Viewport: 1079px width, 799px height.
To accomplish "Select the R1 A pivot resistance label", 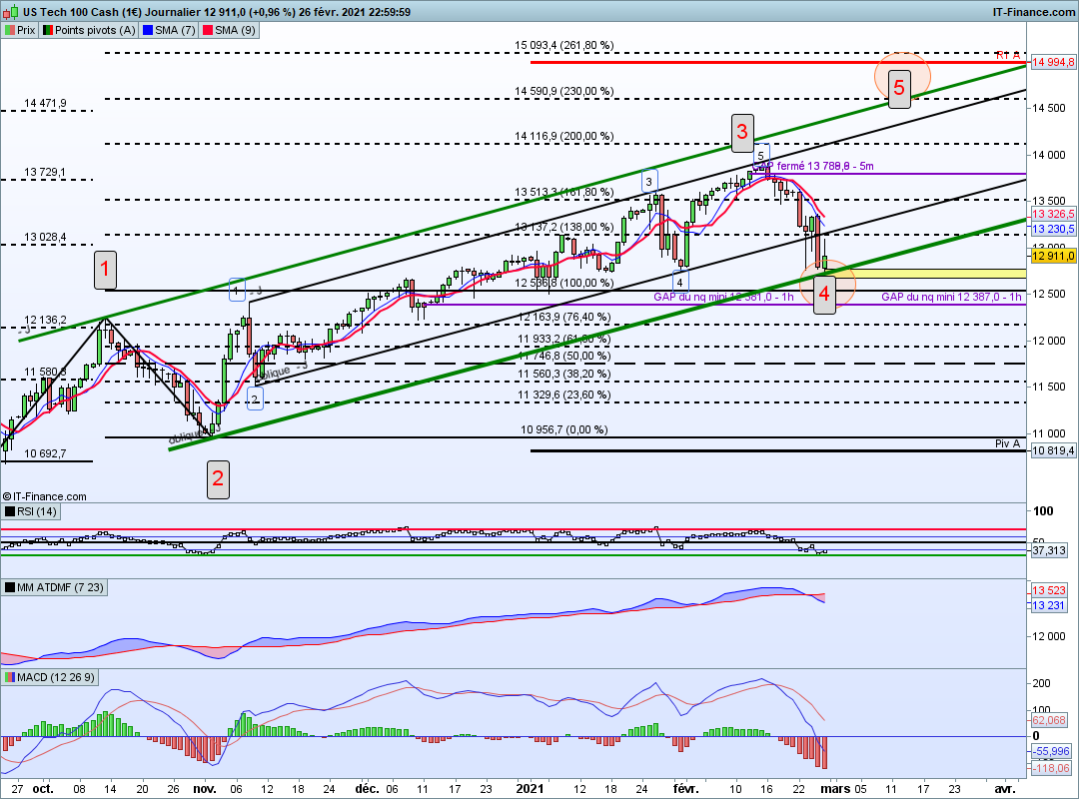I will click(x=1008, y=55).
